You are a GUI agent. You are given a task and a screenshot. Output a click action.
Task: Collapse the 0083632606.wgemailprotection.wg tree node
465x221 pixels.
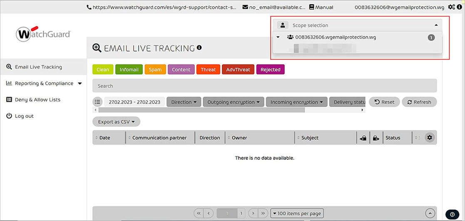278,37
